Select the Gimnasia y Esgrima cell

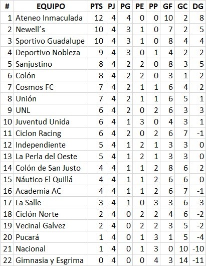coord(51,260)
